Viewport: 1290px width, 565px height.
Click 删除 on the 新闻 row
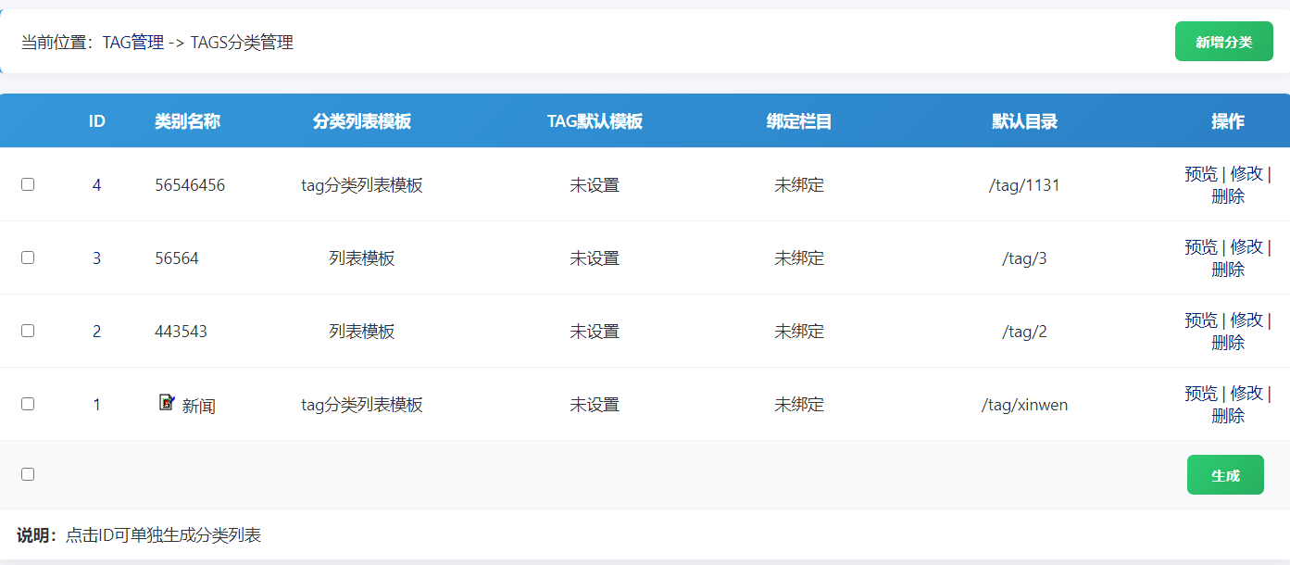click(x=1227, y=415)
